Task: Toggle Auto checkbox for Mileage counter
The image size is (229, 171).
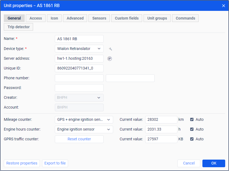Action: pyautogui.click(x=192, y=119)
